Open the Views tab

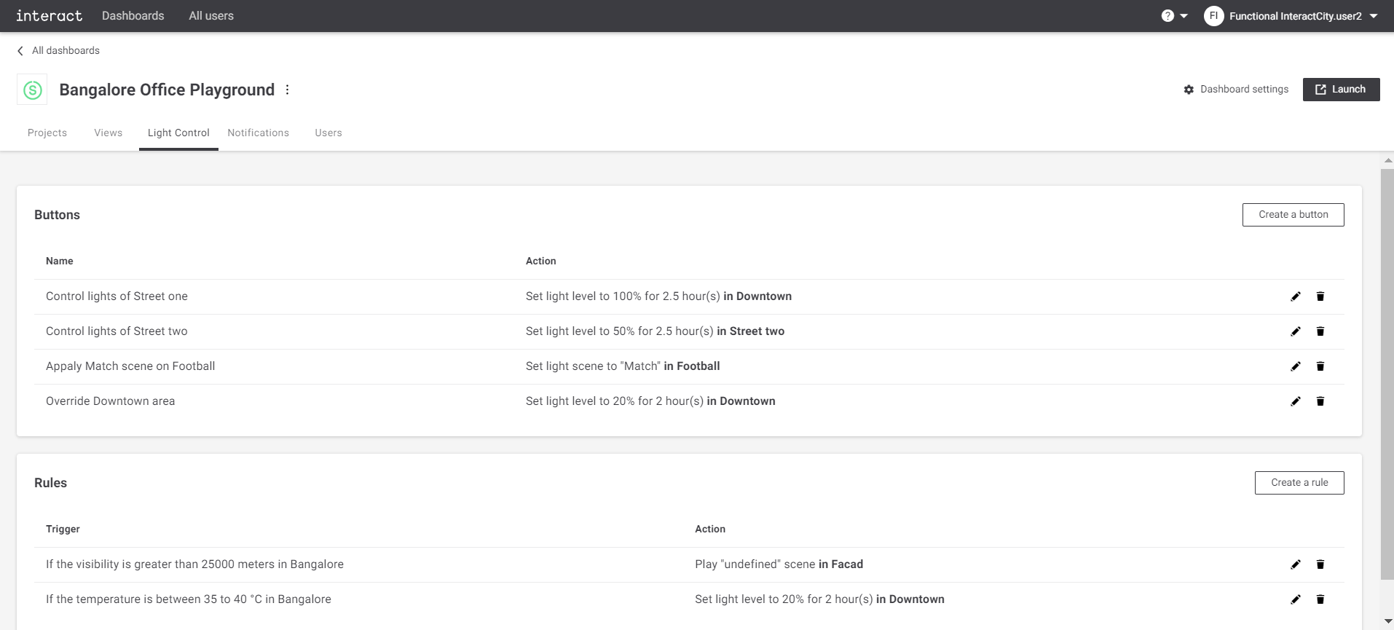pos(108,133)
